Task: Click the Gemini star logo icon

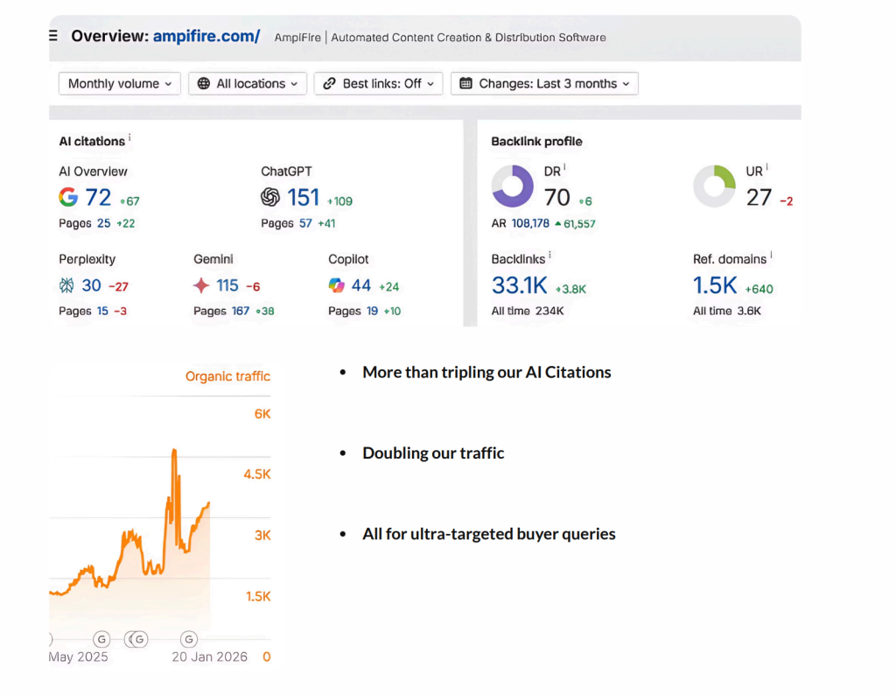Action: click(201, 285)
